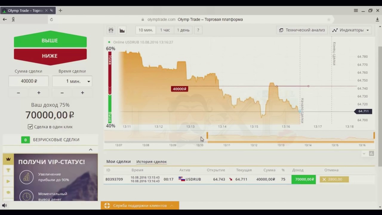Viewport: 382px width, 215px height.
Task: Click the deal amount 40000 input field
Action: (28, 81)
